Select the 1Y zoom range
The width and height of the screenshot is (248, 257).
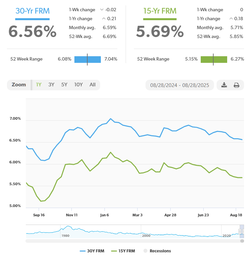click(x=39, y=85)
